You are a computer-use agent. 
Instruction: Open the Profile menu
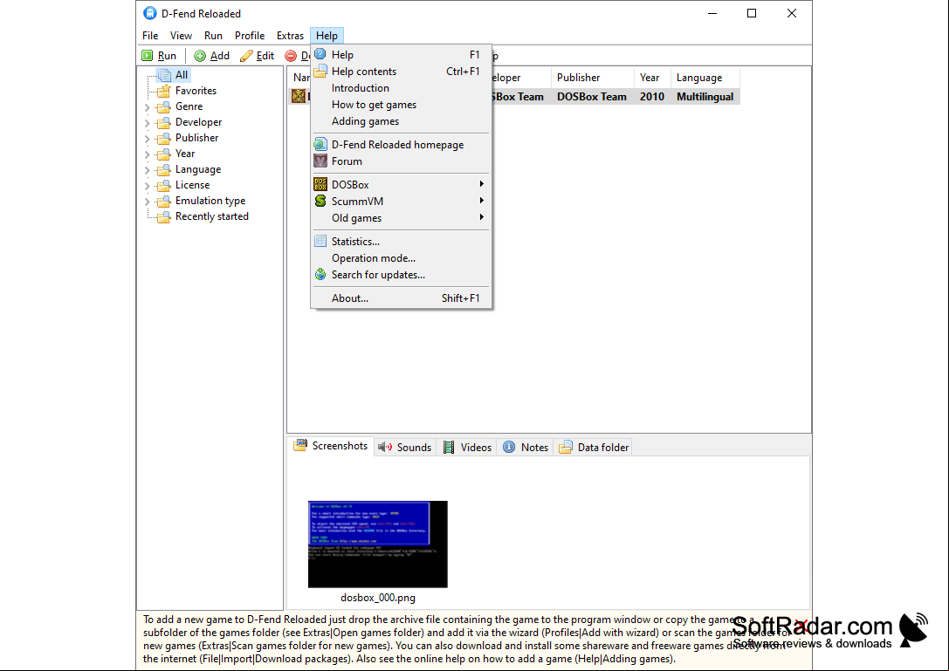coord(250,36)
